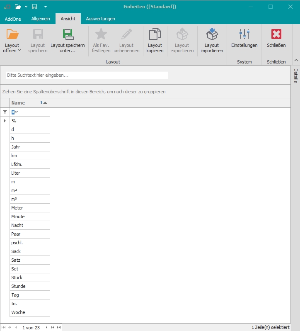The width and height of the screenshot is (300, 331).
Task: Go to the next record in navigator
Action: tap(46, 328)
